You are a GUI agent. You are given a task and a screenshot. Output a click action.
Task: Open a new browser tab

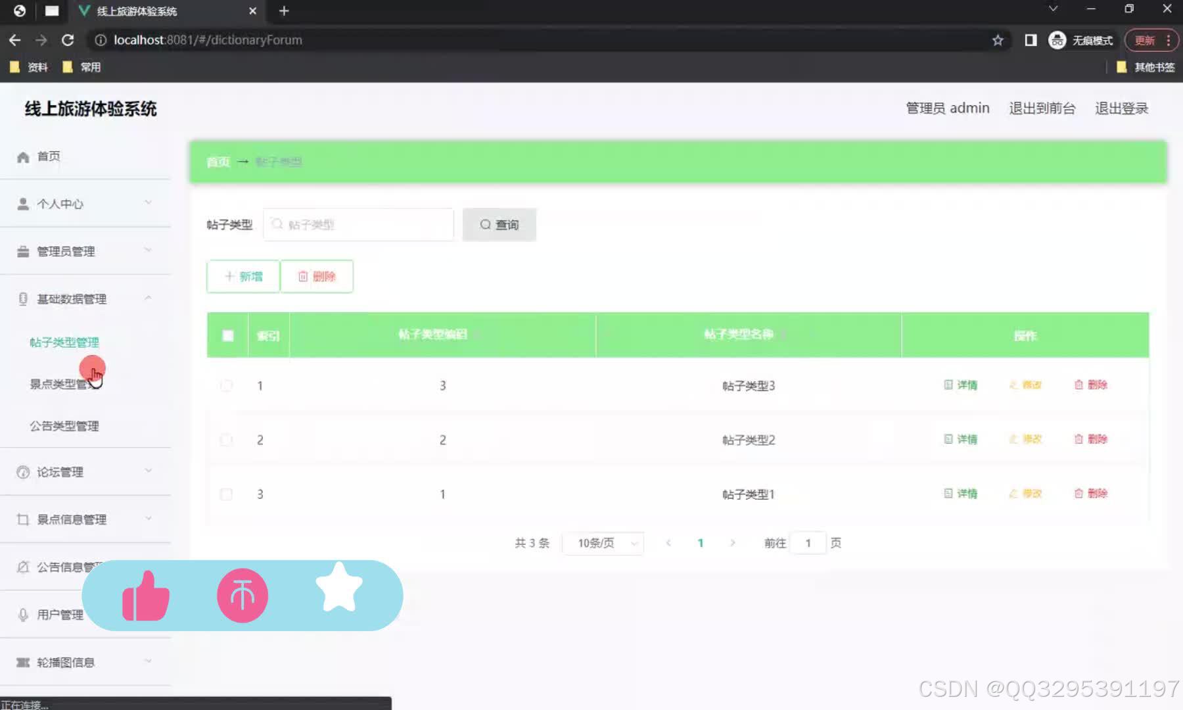(284, 11)
